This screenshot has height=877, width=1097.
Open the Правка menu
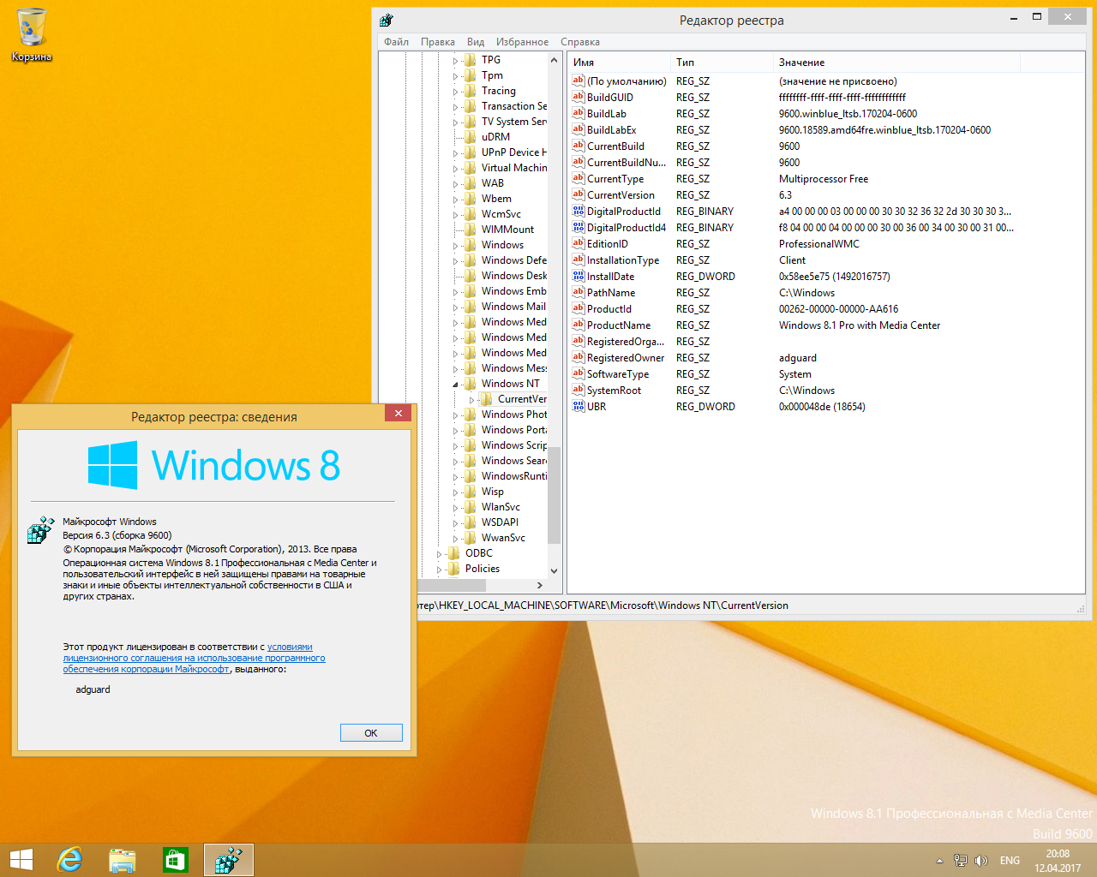pyautogui.click(x=438, y=41)
